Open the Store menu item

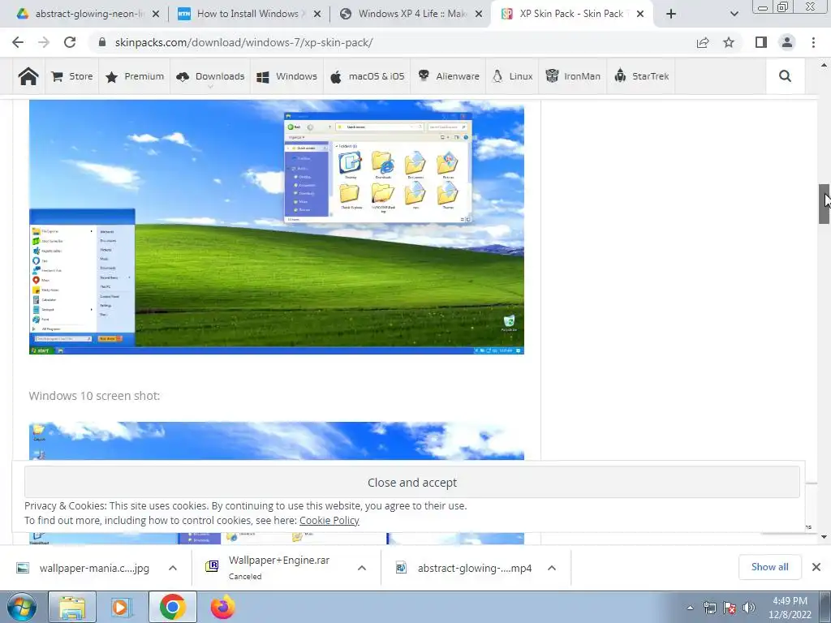[x=72, y=76]
